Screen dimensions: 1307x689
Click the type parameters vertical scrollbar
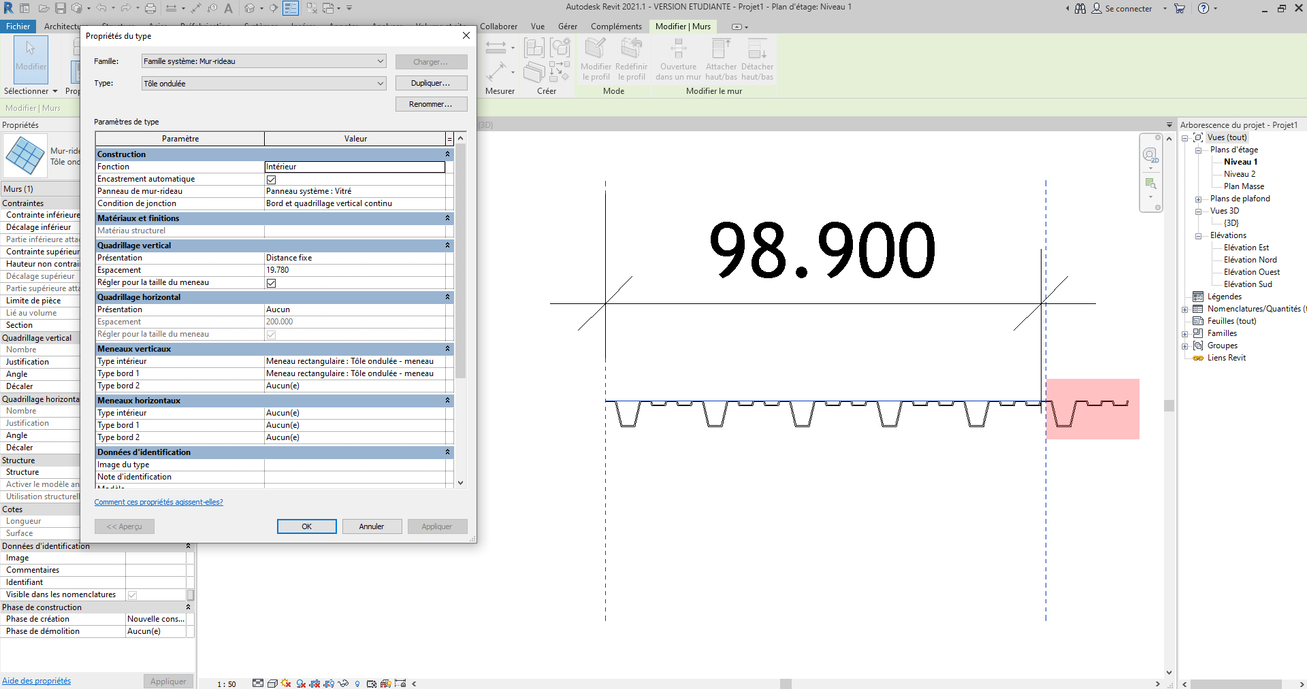click(461, 262)
